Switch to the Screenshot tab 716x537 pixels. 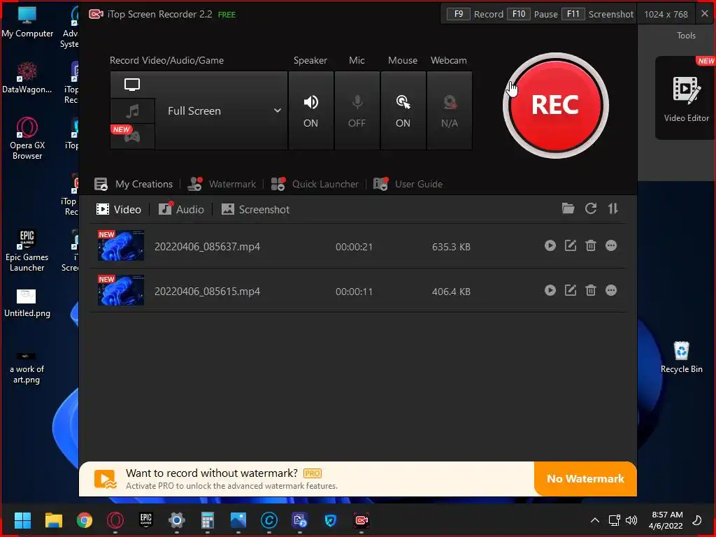coord(255,210)
